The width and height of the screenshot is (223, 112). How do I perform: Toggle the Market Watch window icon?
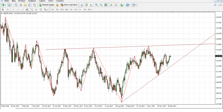pos(16,5)
